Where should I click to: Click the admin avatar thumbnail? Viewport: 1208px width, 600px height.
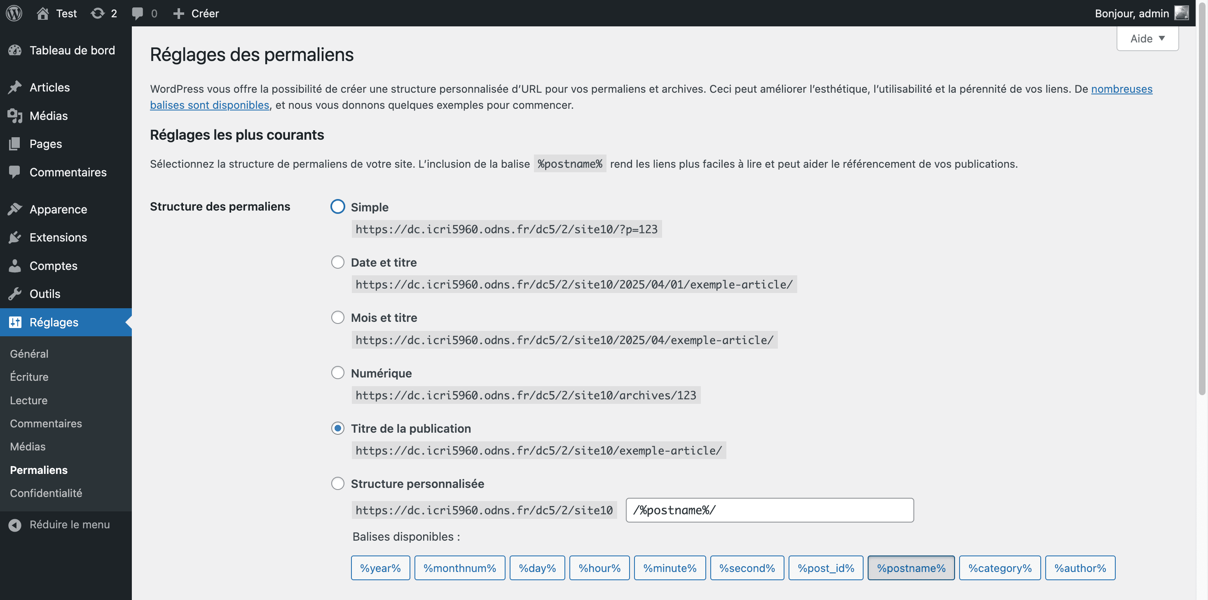pos(1181,13)
